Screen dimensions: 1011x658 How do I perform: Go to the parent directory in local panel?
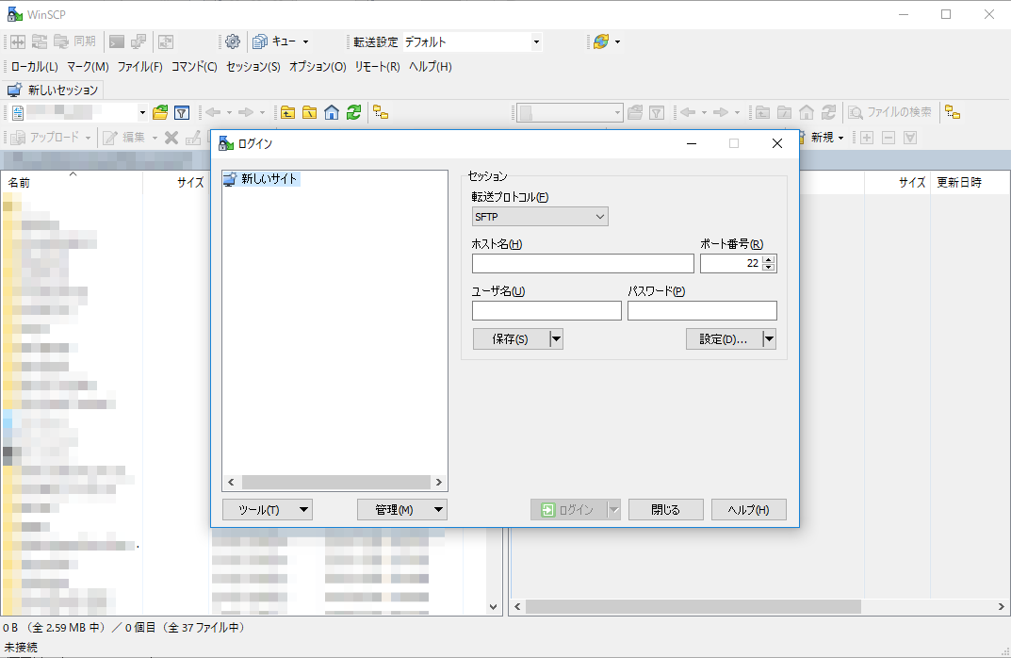click(x=287, y=113)
